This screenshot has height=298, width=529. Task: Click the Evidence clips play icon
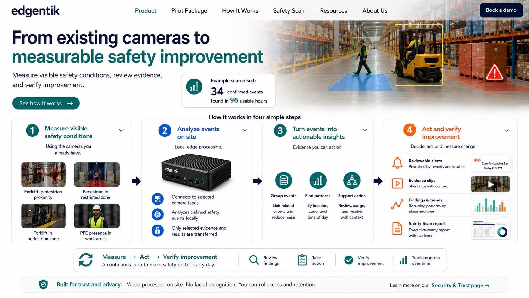pyautogui.click(x=397, y=183)
